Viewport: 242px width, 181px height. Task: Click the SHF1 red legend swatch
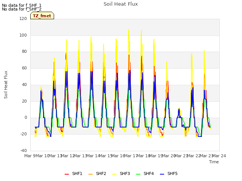click(x=67, y=174)
